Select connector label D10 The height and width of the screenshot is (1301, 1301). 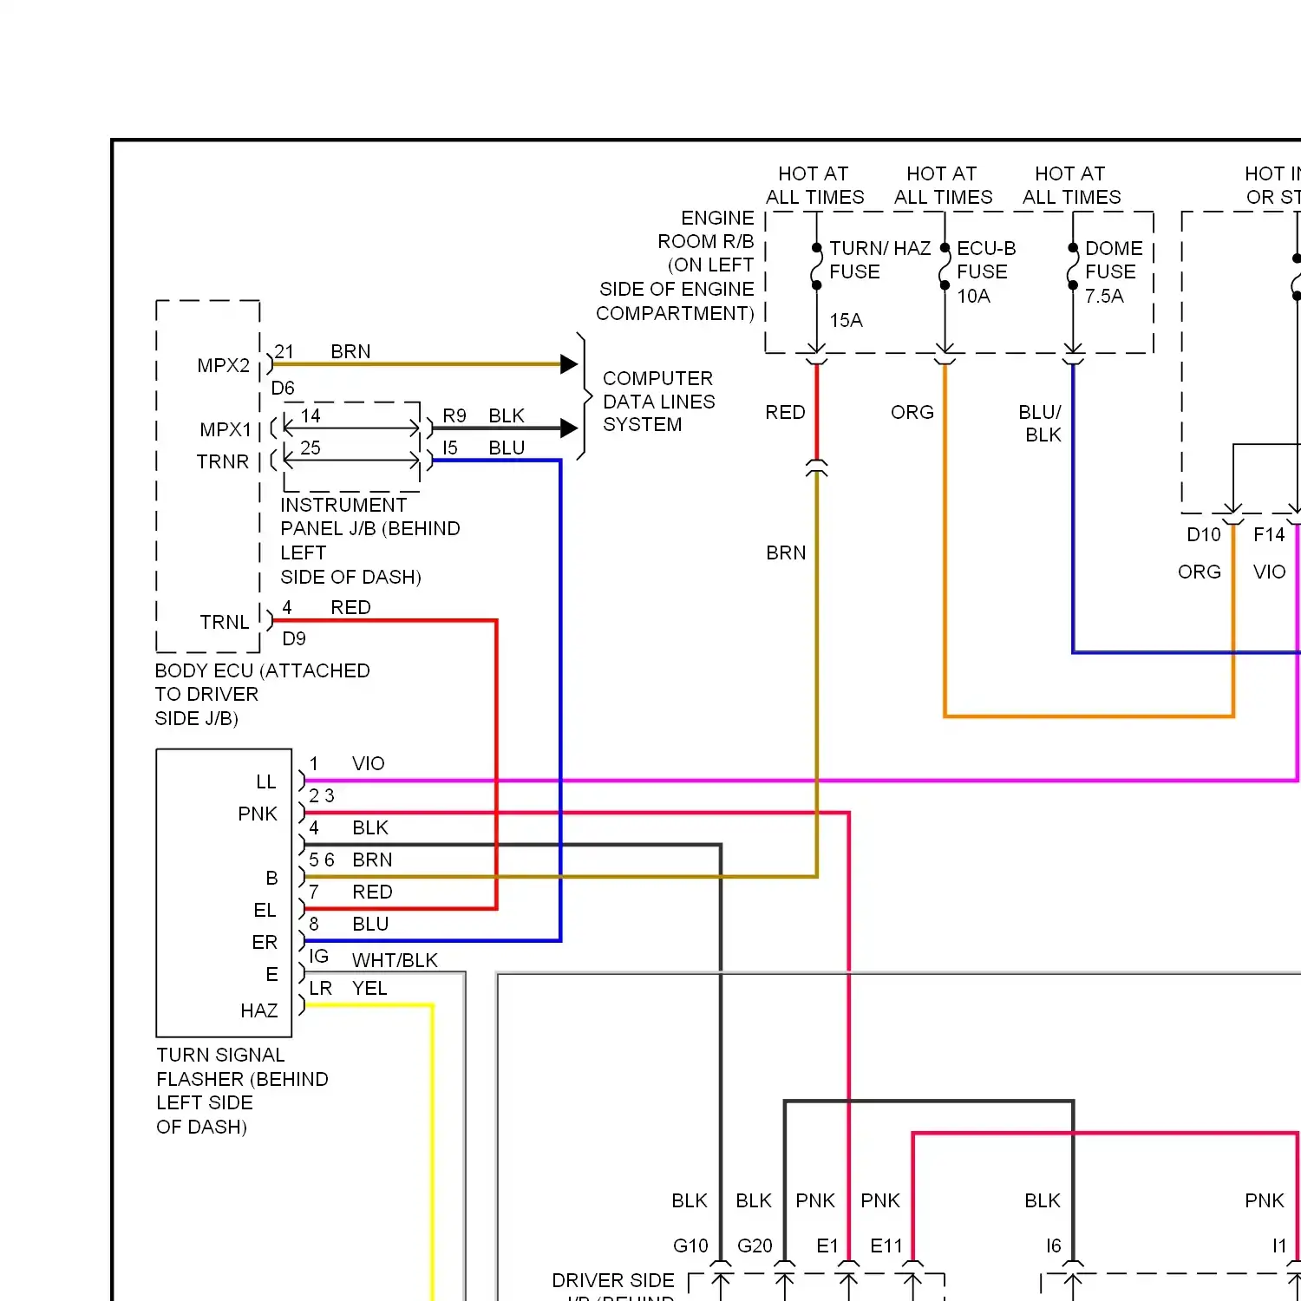(1204, 534)
